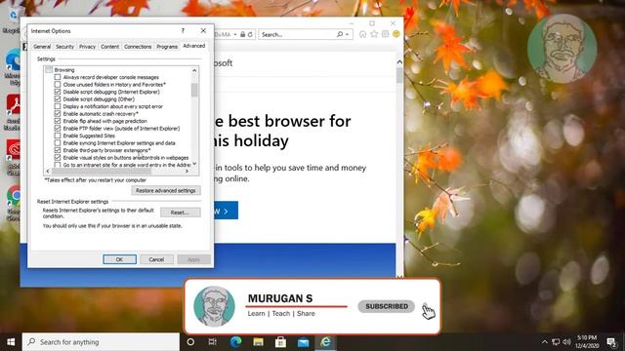The image size is (625, 351).
Task: Uncheck Enable automatic crash recovery
Action: [58, 113]
